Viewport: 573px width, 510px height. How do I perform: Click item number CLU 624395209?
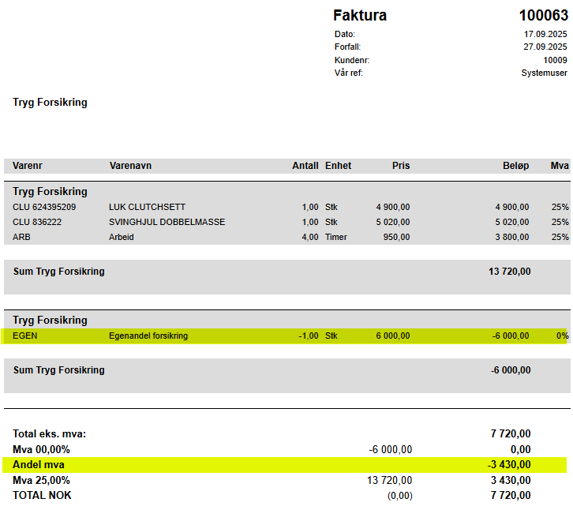tap(44, 207)
